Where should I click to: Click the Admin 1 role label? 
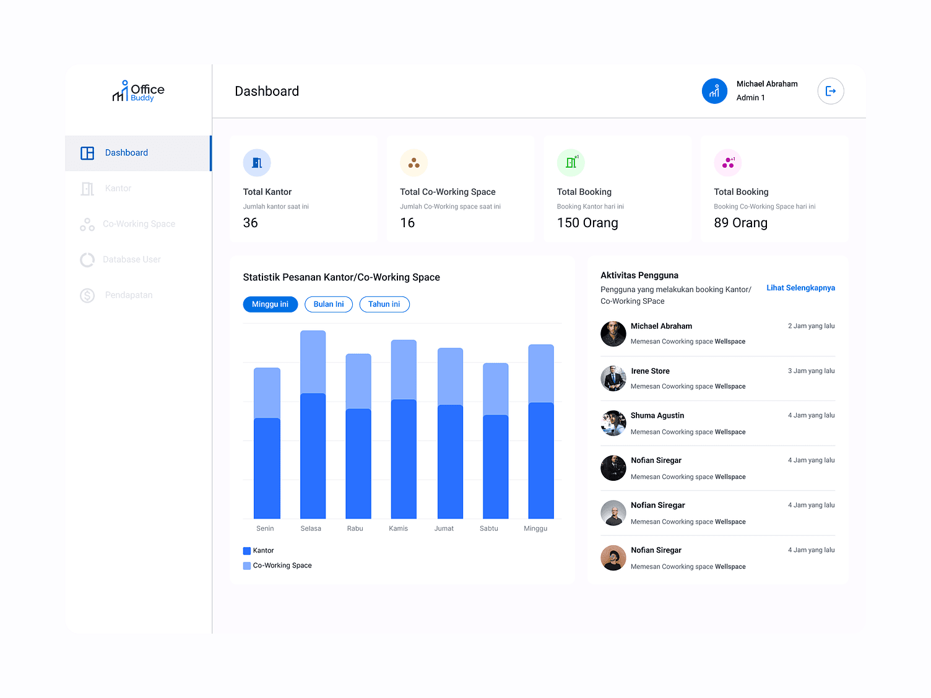(x=751, y=98)
